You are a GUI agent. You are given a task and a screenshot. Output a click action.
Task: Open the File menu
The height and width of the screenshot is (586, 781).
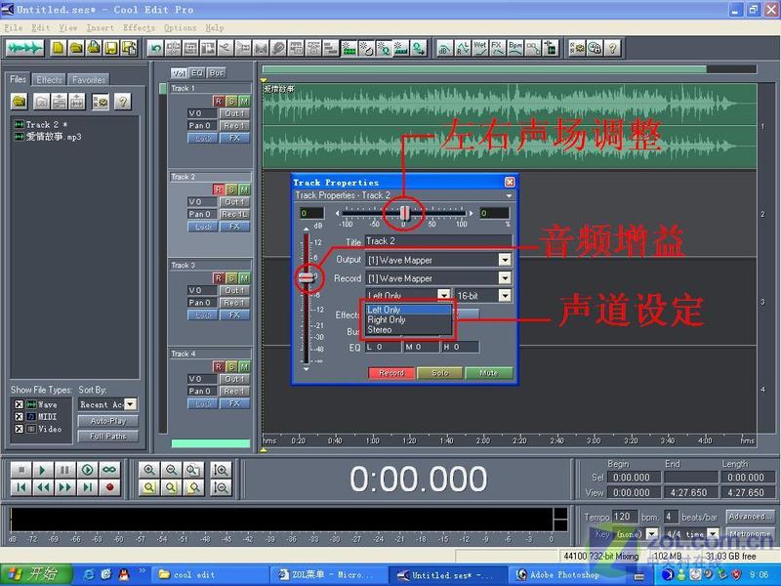click(14, 28)
